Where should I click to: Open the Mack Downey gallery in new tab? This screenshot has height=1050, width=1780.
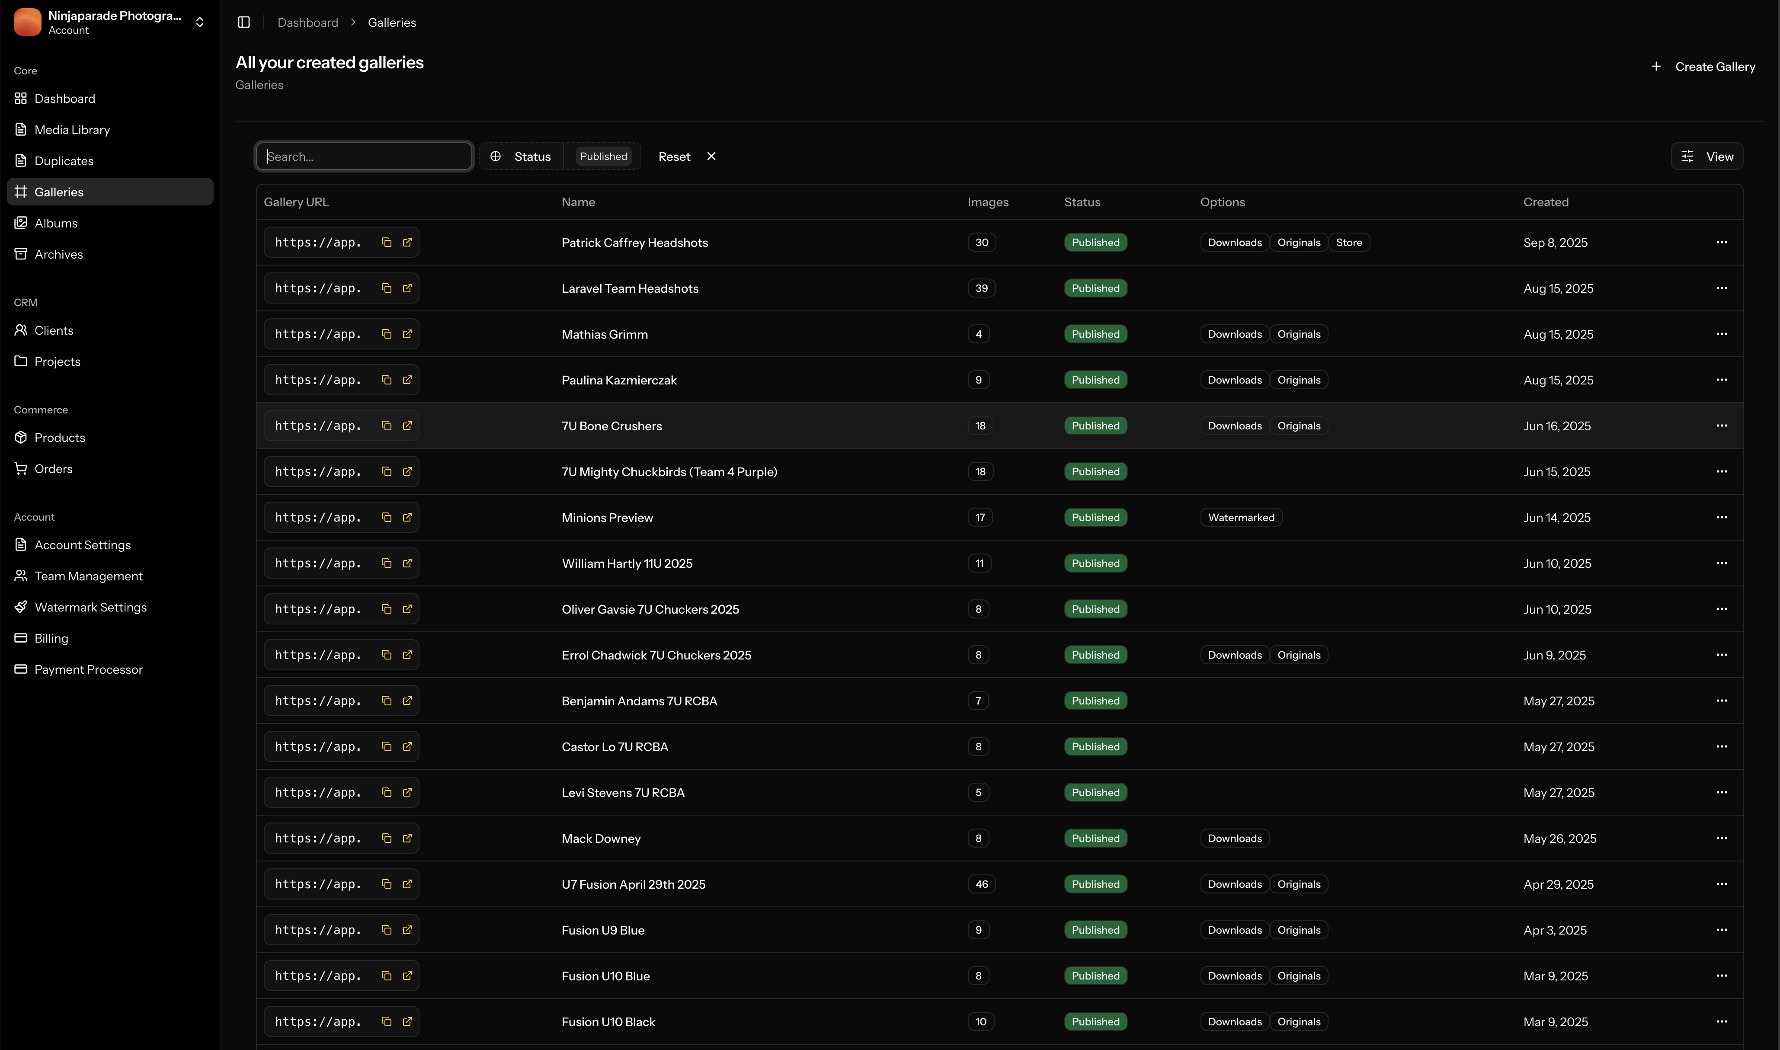pyautogui.click(x=407, y=839)
